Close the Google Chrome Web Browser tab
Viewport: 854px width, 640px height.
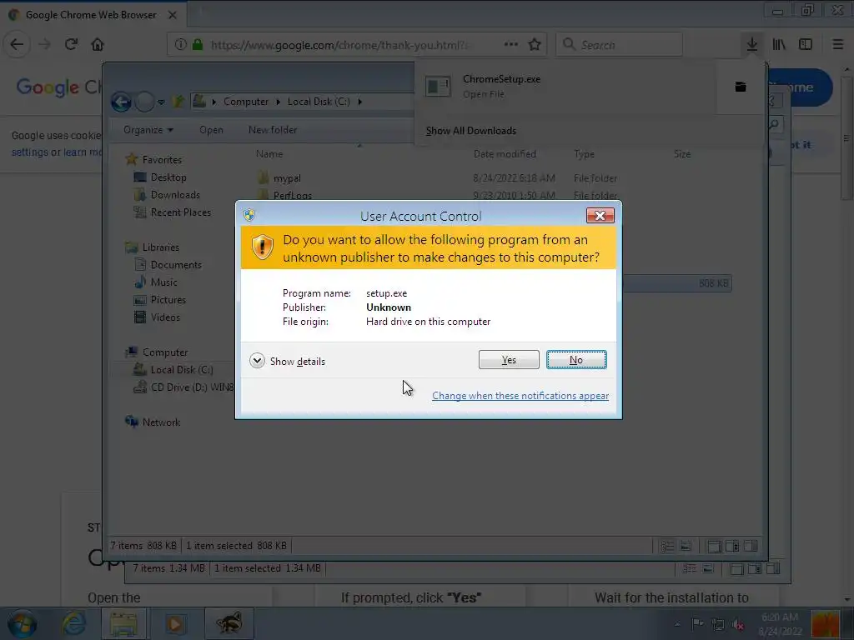pyautogui.click(x=172, y=15)
